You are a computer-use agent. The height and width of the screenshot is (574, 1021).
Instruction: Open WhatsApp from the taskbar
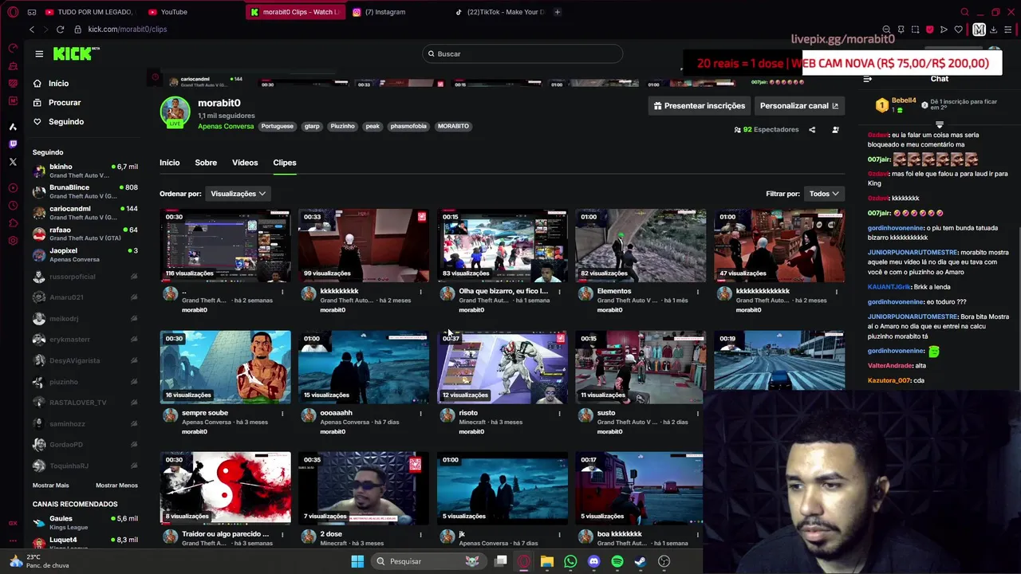coord(570,561)
